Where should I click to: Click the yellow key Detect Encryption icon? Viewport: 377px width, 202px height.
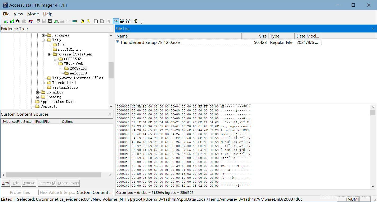pos(89,21)
